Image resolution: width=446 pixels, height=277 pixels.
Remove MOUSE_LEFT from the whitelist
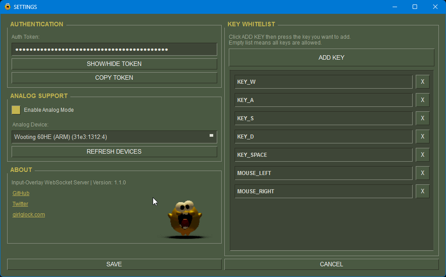pos(422,173)
